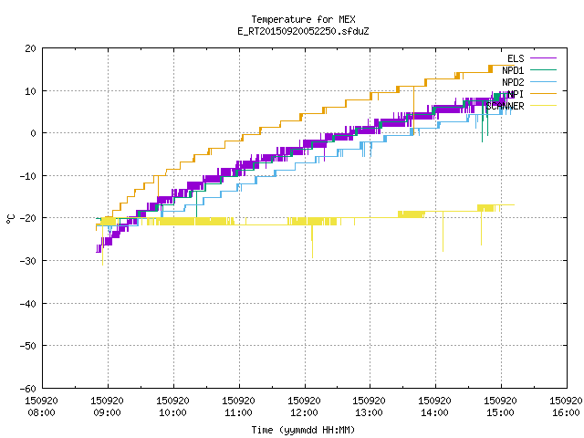Viewport: 584px width, 438px height.
Task: Click the NPD2 legend label
Action: click(x=513, y=82)
